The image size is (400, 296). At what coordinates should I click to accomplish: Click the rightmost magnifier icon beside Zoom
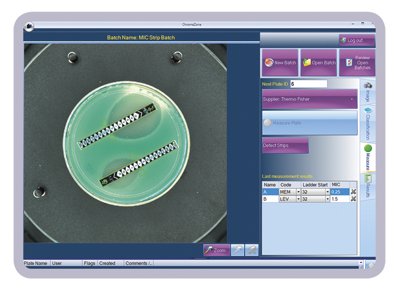click(x=252, y=250)
